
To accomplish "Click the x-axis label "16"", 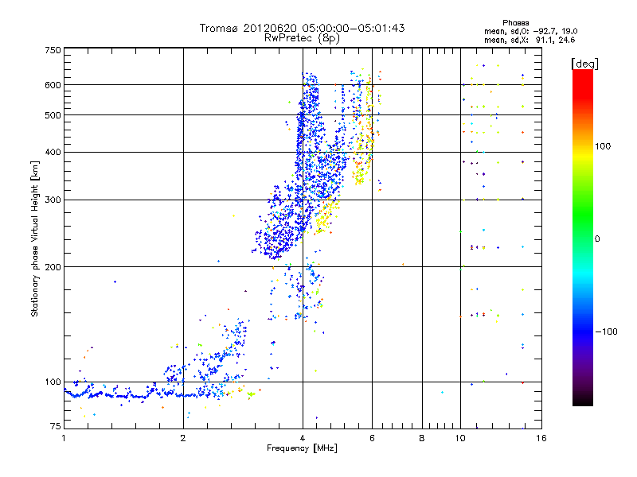I will (541, 438).
